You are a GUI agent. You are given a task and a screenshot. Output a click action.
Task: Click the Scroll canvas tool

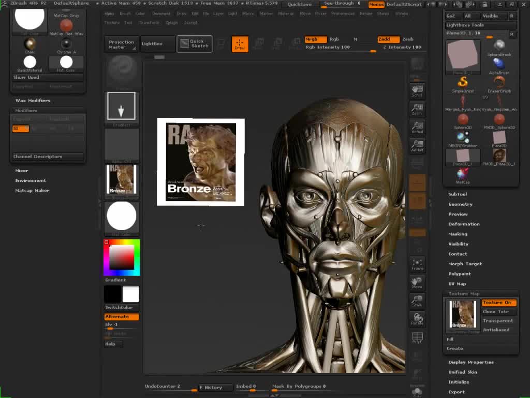(417, 91)
